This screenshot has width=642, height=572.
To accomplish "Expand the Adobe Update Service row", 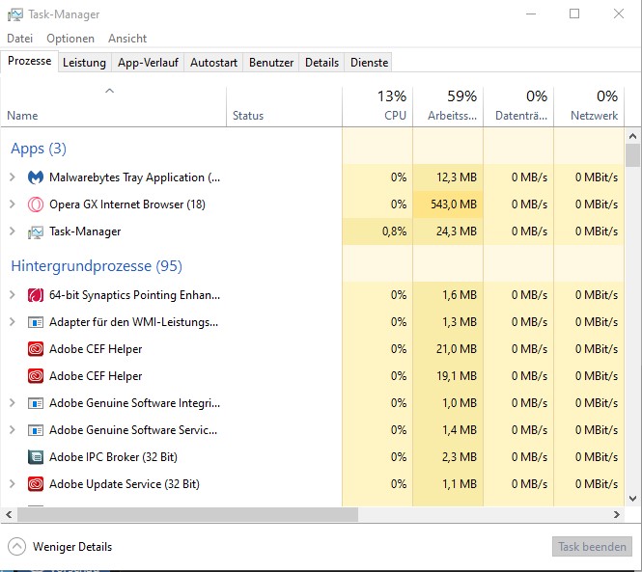I will point(13,484).
